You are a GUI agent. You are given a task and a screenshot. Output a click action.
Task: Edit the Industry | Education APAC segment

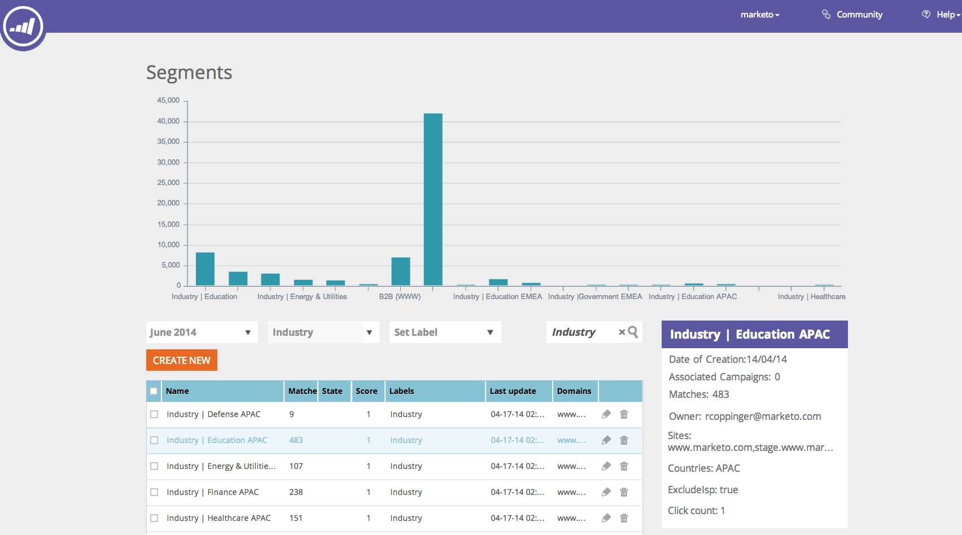(606, 440)
